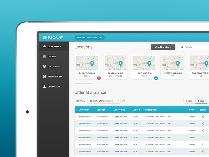
Task: Navigate to Field Tickets
Action: tap(54, 76)
